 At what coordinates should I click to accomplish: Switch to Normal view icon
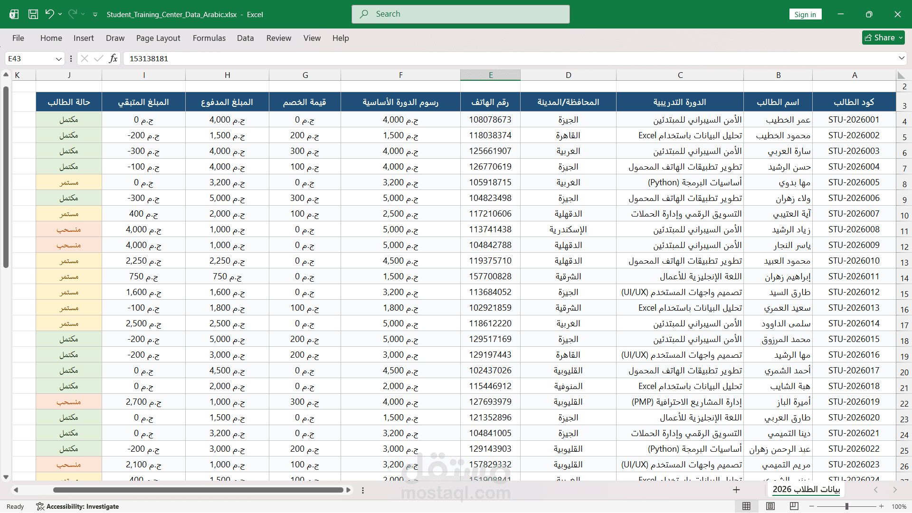tap(747, 506)
